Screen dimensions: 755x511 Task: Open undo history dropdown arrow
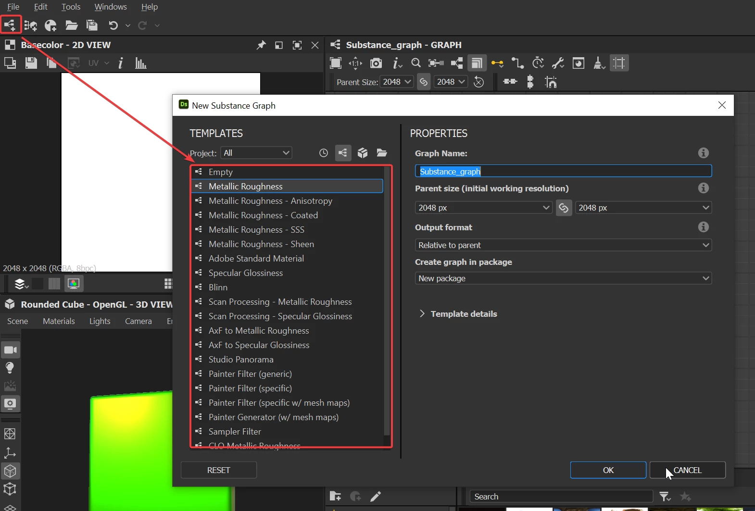coord(128,25)
